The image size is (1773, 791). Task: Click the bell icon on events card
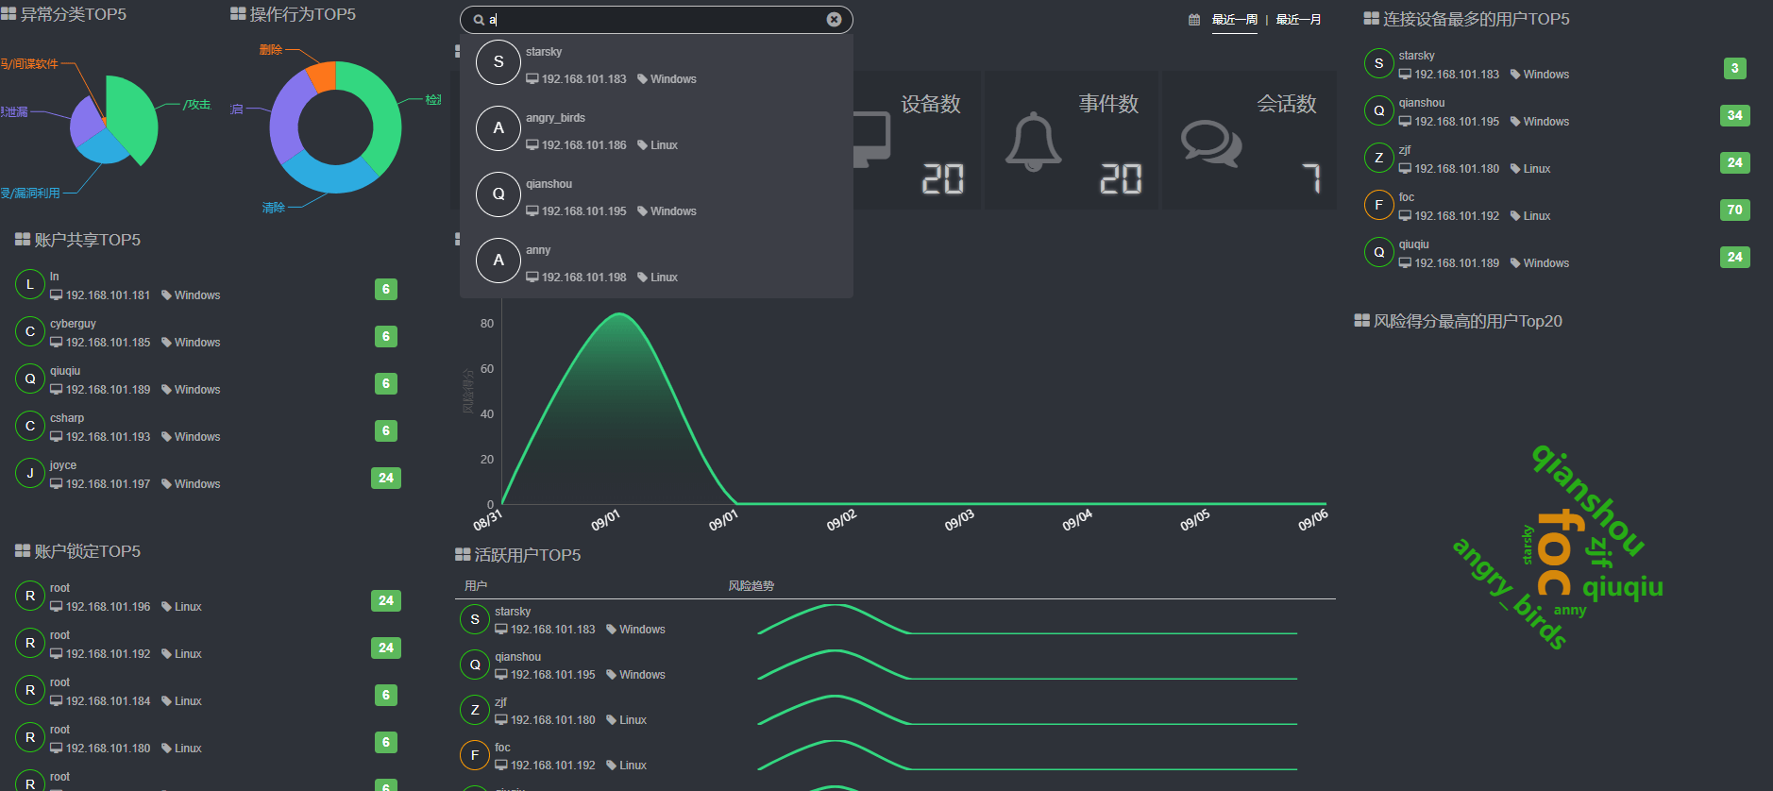1033,142
